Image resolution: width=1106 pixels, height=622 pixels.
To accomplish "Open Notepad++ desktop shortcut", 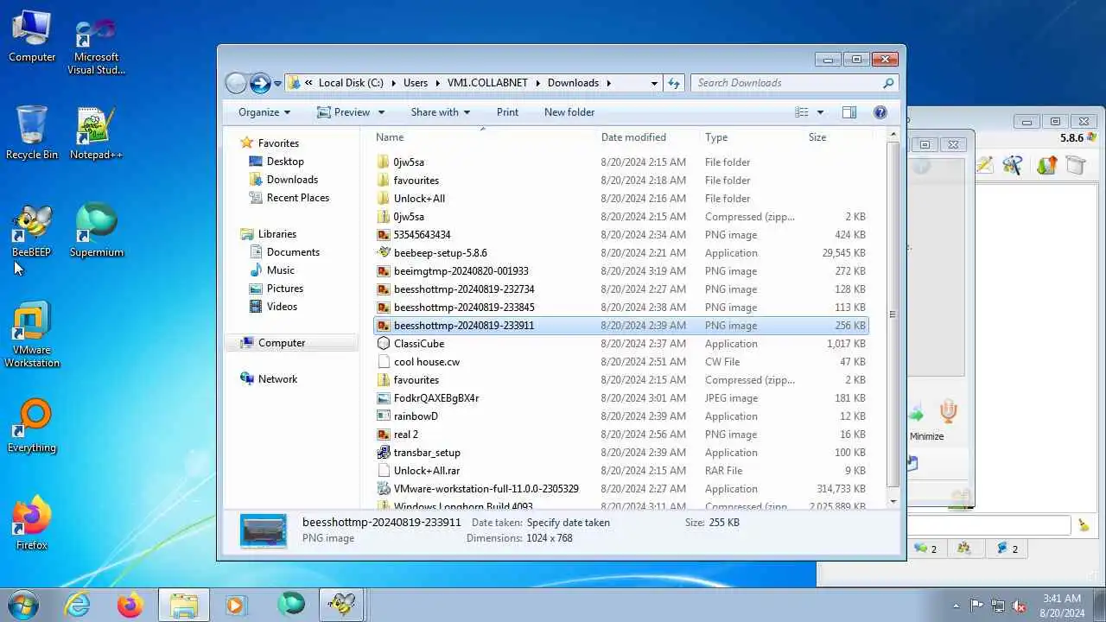I will point(96,134).
